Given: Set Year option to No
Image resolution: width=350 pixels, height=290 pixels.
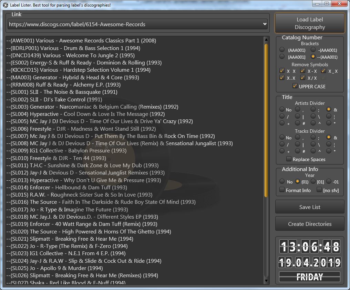Looking at the screenshot, I should 282,182.
